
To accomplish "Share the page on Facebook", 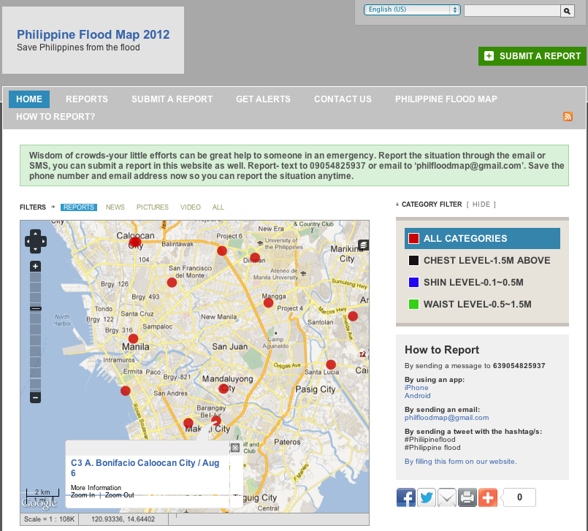I will point(406,497).
